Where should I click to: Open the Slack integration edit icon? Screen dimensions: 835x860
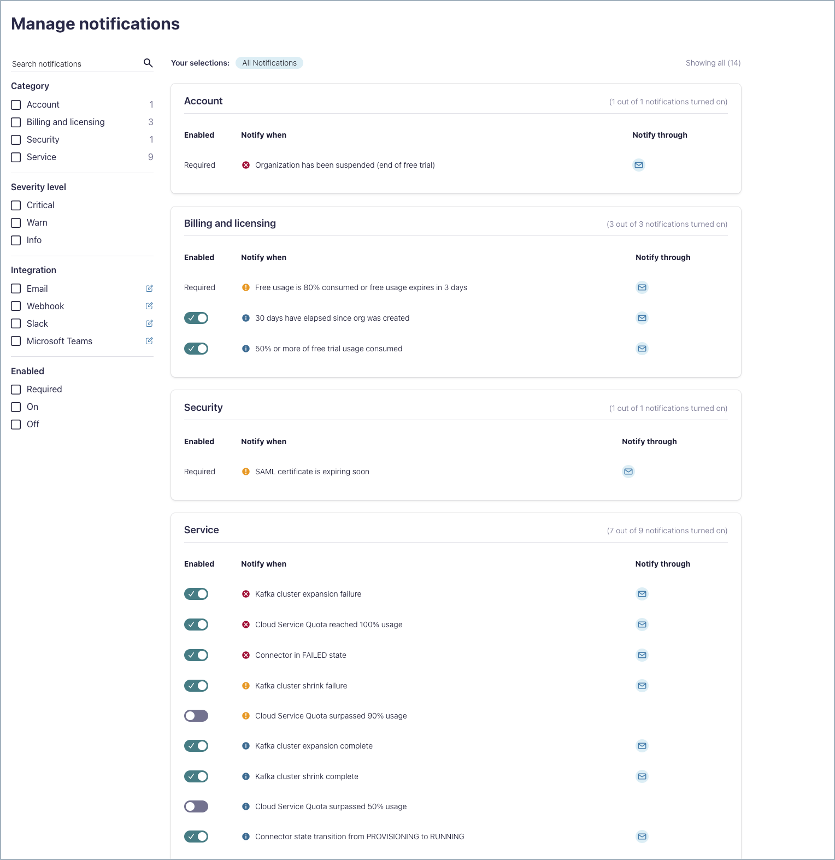[149, 323]
